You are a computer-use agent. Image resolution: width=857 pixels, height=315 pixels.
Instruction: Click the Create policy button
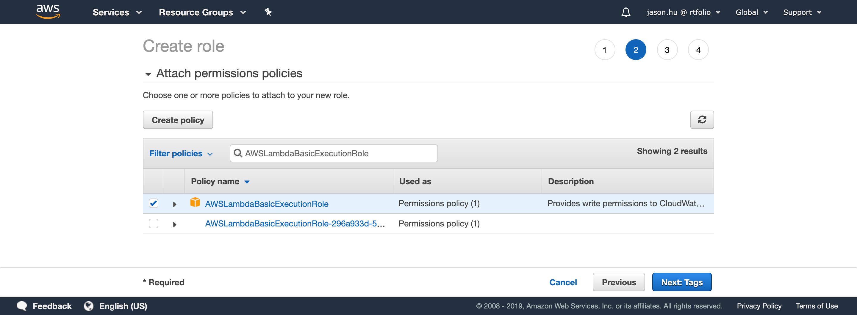tap(178, 120)
